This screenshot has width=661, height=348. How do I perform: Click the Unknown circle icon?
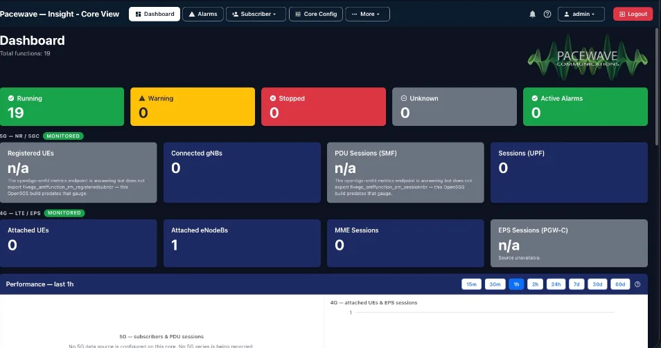coord(403,98)
